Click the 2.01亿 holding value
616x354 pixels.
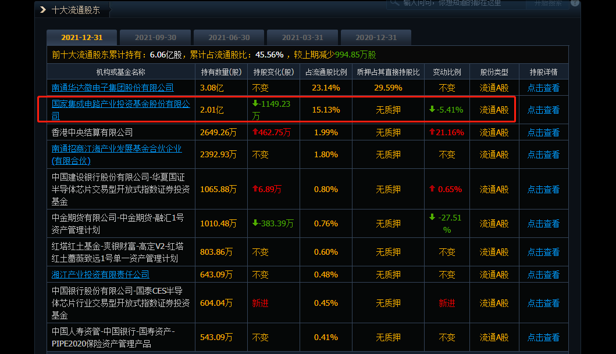click(212, 110)
